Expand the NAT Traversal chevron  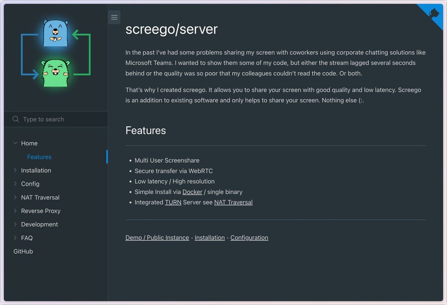[x=15, y=197]
